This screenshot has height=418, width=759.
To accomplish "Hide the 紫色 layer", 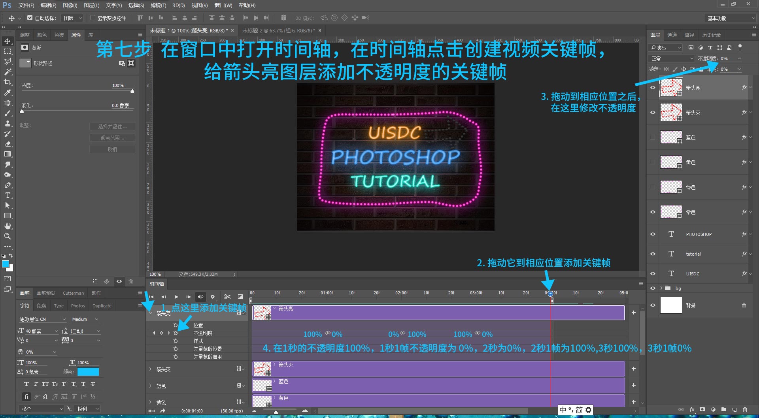I will click(x=653, y=212).
